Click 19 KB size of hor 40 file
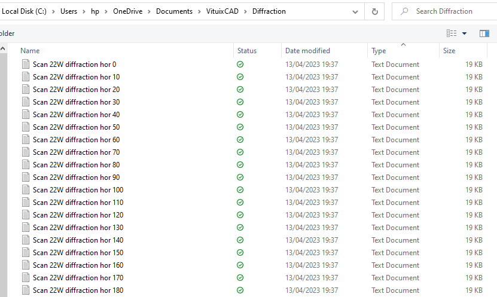 tap(474, 115)
